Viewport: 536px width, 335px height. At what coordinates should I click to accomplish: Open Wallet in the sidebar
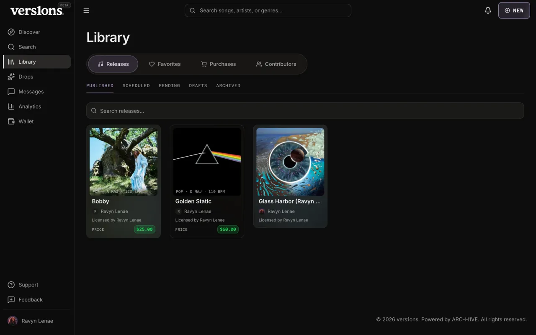tap(37, 121)
